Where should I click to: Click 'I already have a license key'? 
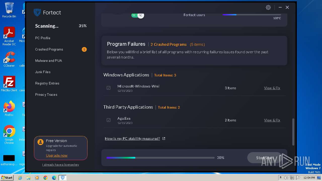[x=61, y=165]
